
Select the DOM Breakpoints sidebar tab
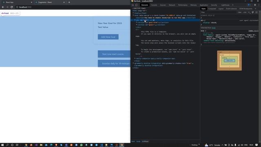[246, 9]
